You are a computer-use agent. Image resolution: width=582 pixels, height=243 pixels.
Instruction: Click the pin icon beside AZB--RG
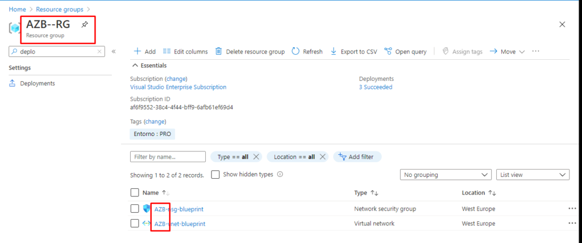pos(85,25)
